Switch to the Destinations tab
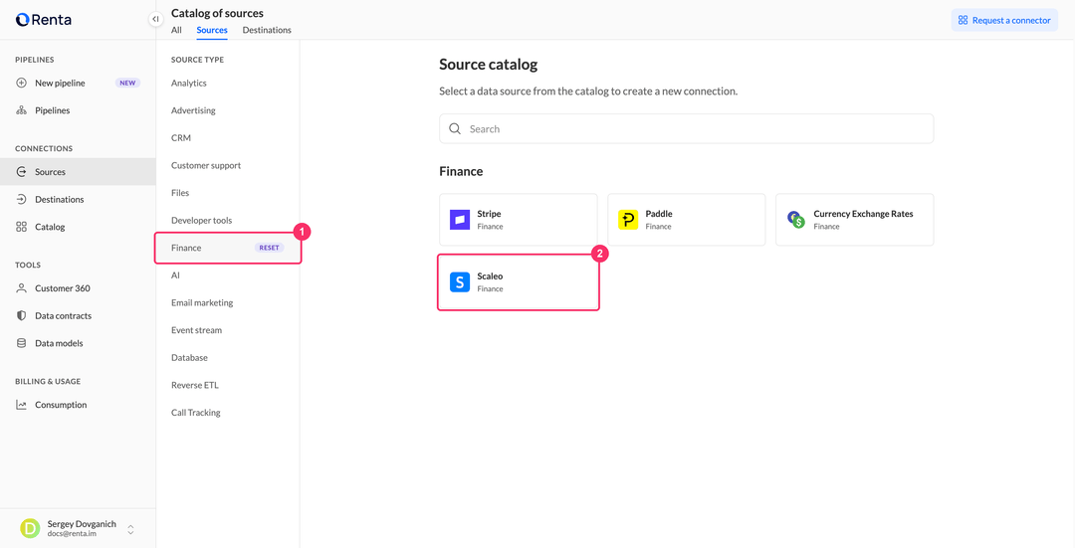 click(x=267, y=30)
